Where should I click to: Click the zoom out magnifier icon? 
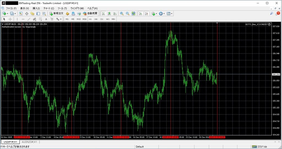coord(128,13)
